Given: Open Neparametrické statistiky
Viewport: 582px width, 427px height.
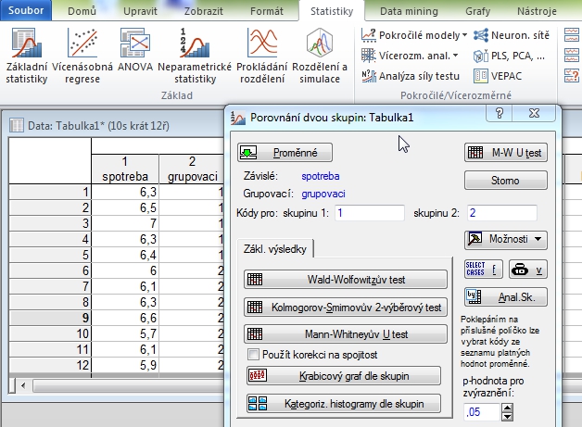Looking at the screenshot, I should coord(195,56).
